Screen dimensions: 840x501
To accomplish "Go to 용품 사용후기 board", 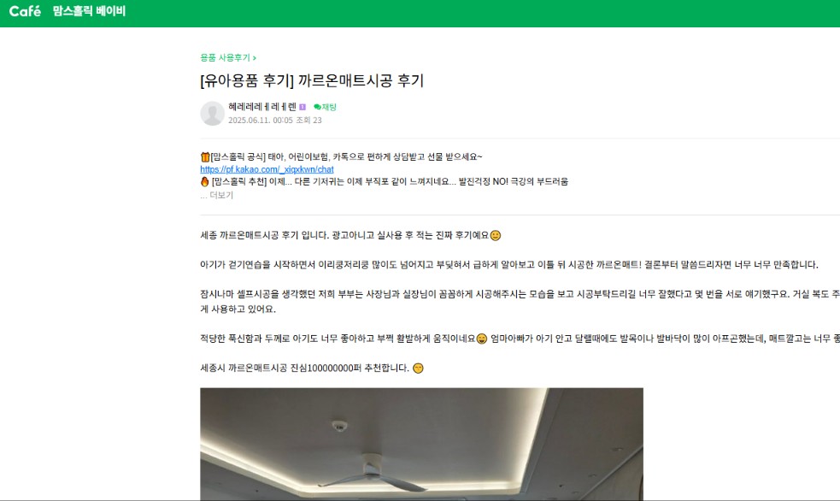I will click(227, 57).
